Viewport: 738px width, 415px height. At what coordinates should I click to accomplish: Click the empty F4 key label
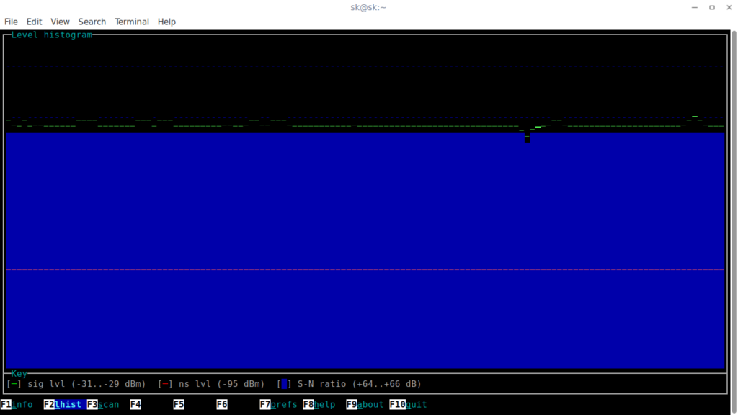[x=135, y=405]
